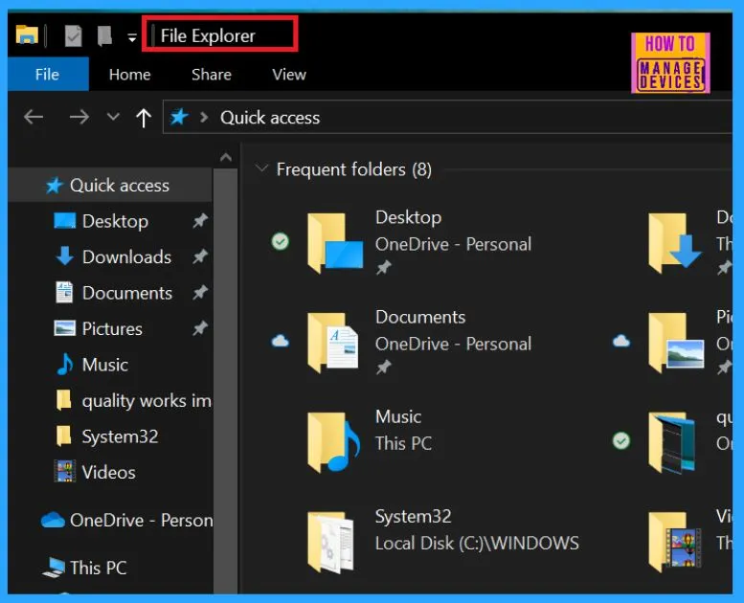The height and width of the screenshot is (603, 744).
Task: Expand the address bar breadcrumb chevron
Action: point(205,117)
